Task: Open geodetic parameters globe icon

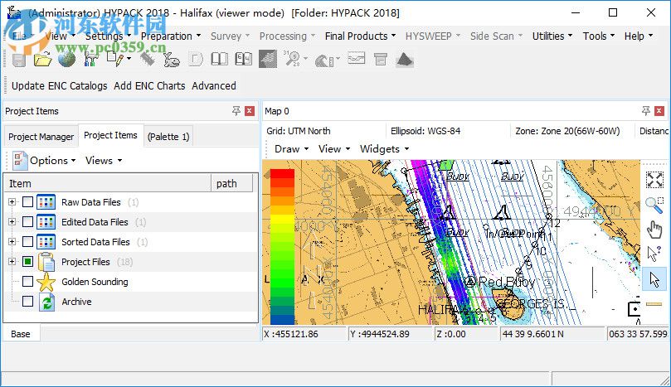Action: [66, 60]
